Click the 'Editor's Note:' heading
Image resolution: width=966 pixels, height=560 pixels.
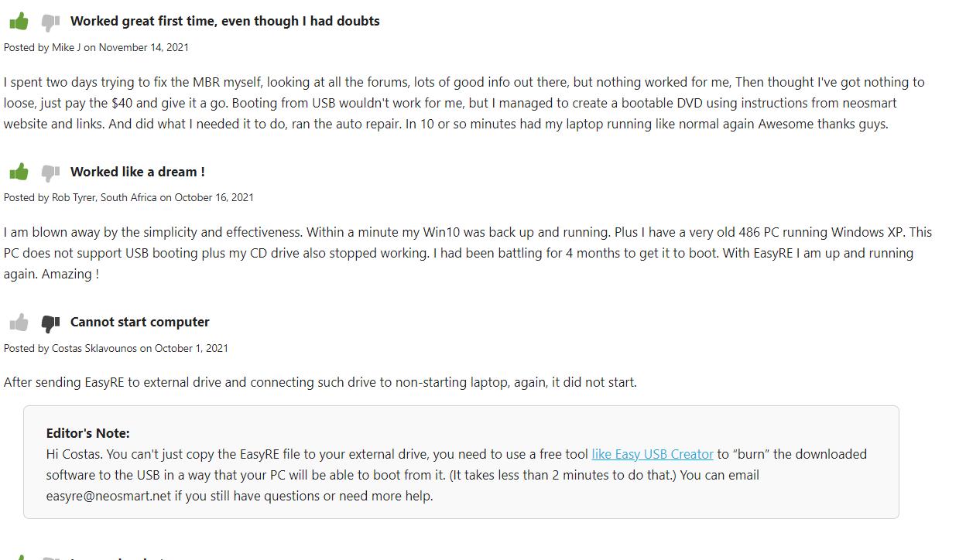[87, 433]
